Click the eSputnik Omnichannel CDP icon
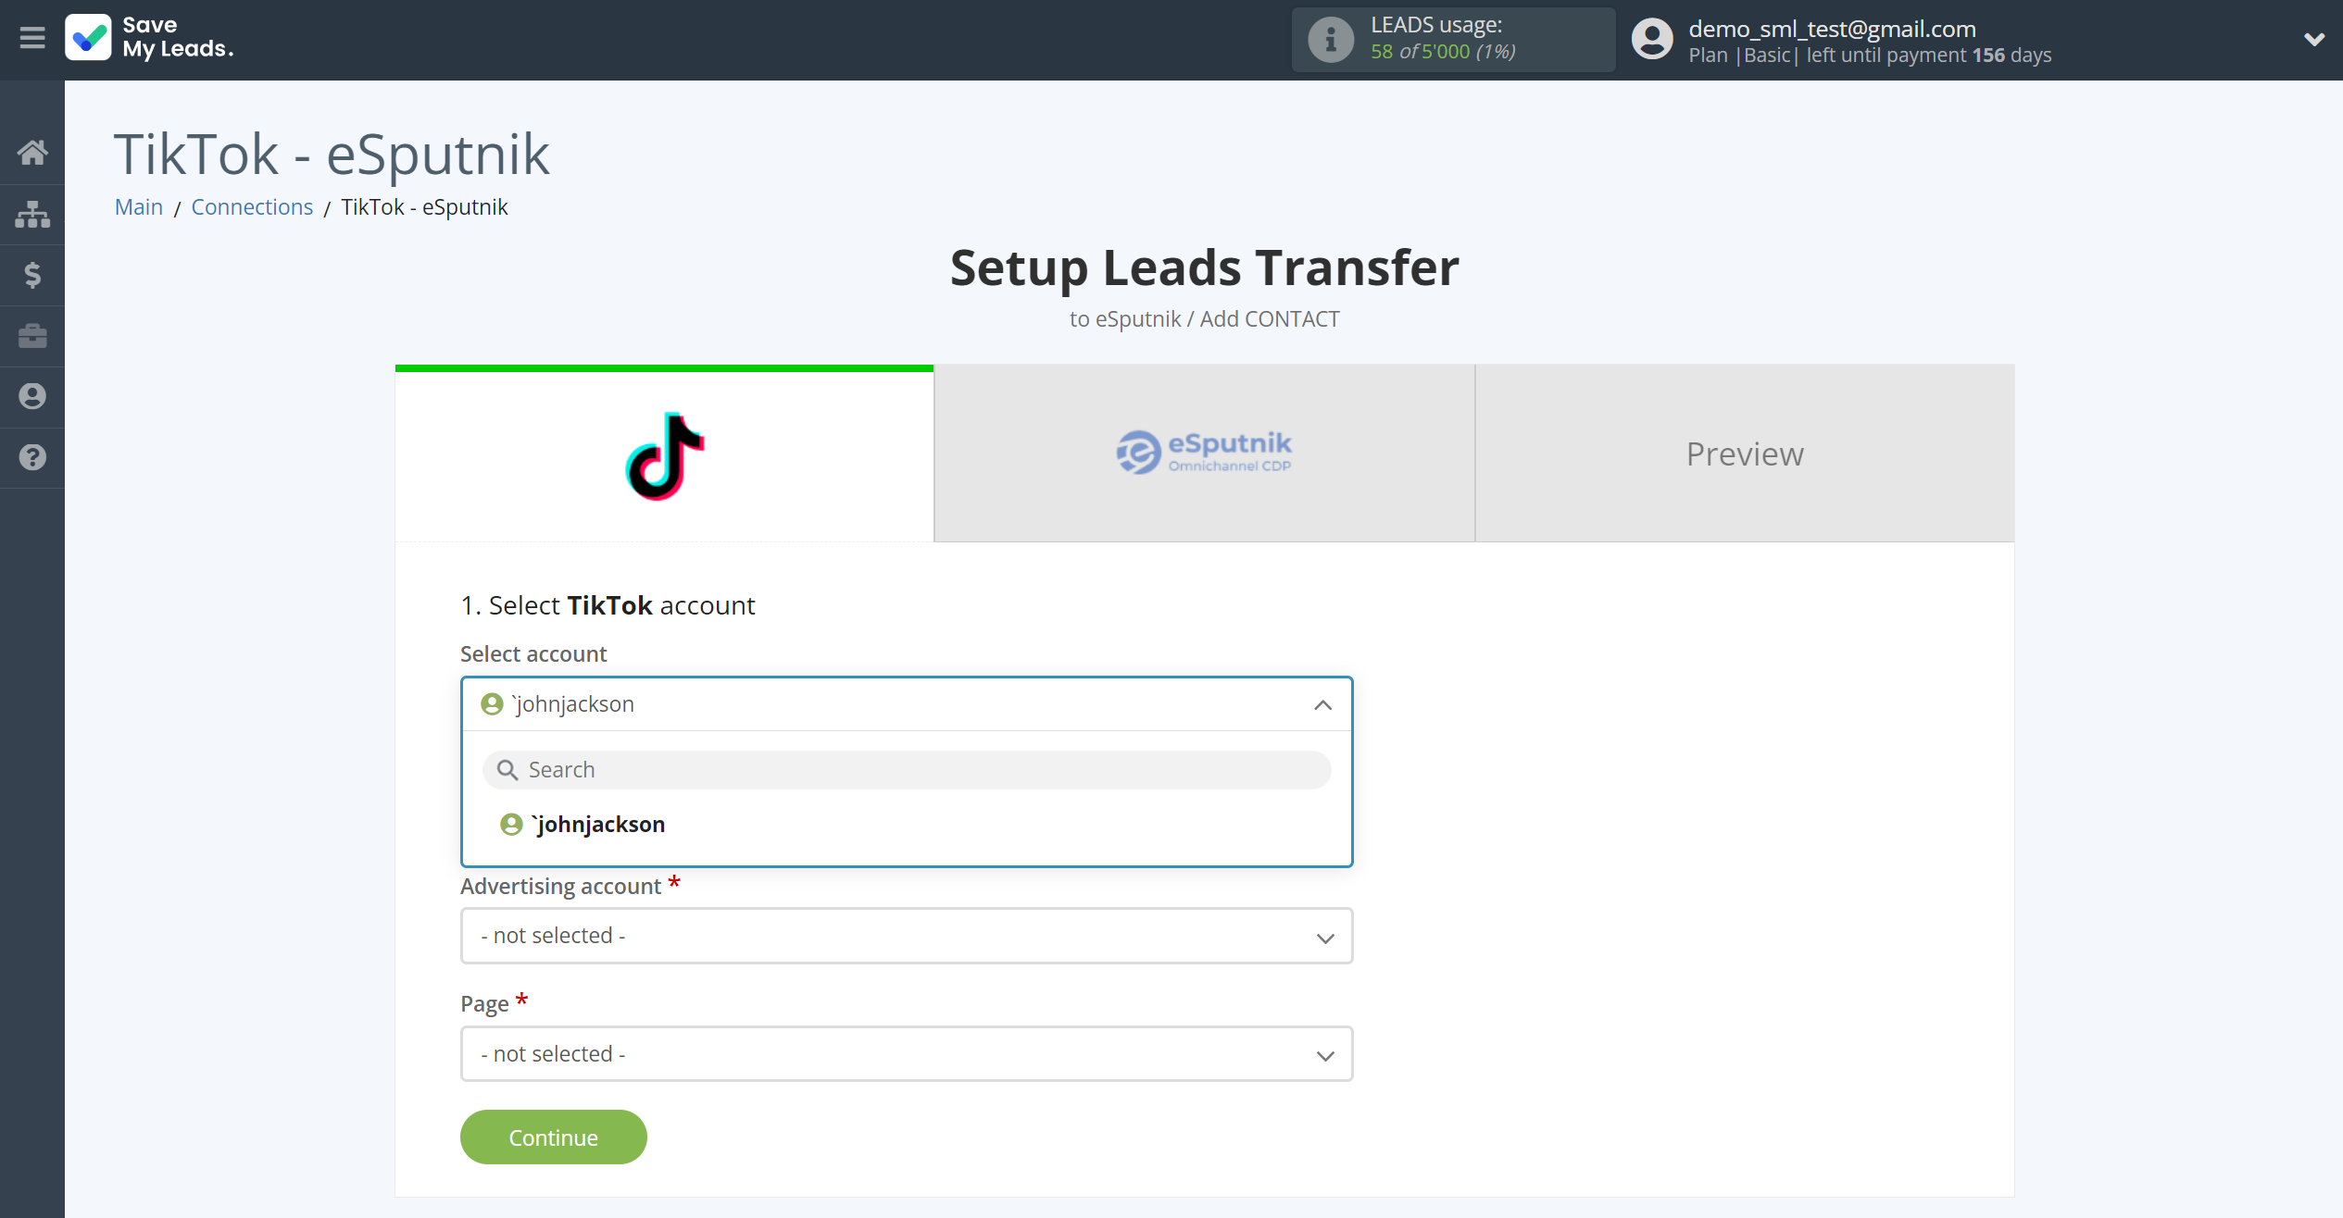 click(x=1204, y=453)
